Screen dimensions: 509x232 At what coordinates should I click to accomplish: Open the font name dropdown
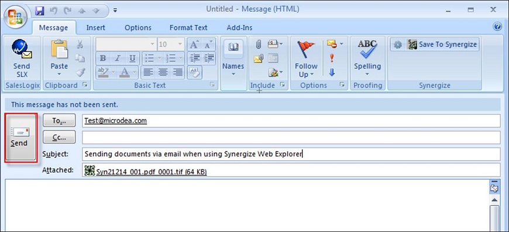point(152,44)
